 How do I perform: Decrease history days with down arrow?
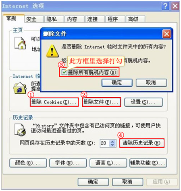pos(112,145)
